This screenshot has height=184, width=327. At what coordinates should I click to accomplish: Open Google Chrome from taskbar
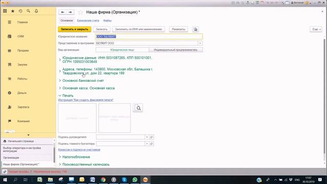103,179
